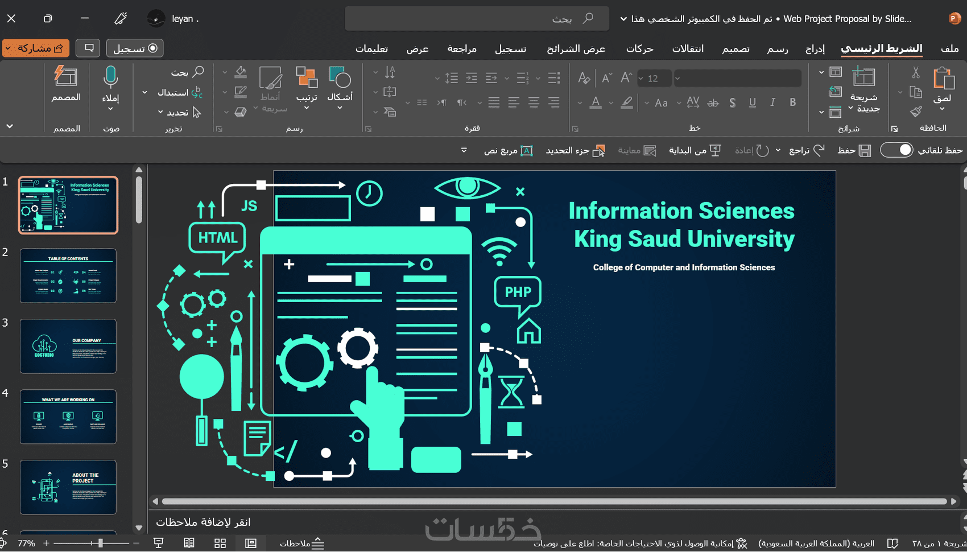Image resolution: width=967 pixels, height=552 pixels.
Task: Open the Customize Quick Access Toolbar dropdown
Action: [x=464, y=150]
